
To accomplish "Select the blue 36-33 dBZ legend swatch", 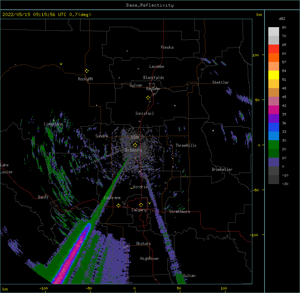I will pyautogui.click(x=274, y=127).
